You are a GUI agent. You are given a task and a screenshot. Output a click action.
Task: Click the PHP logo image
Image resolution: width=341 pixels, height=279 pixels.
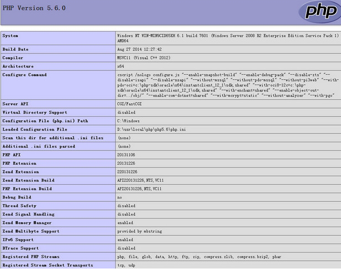[x=319, y=12]
